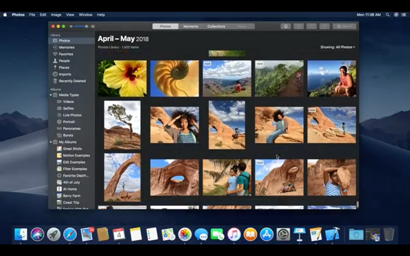Viewport: 410px width, 256px height.
Task: Open Keynote from the Dock
Action: point(300,234)
